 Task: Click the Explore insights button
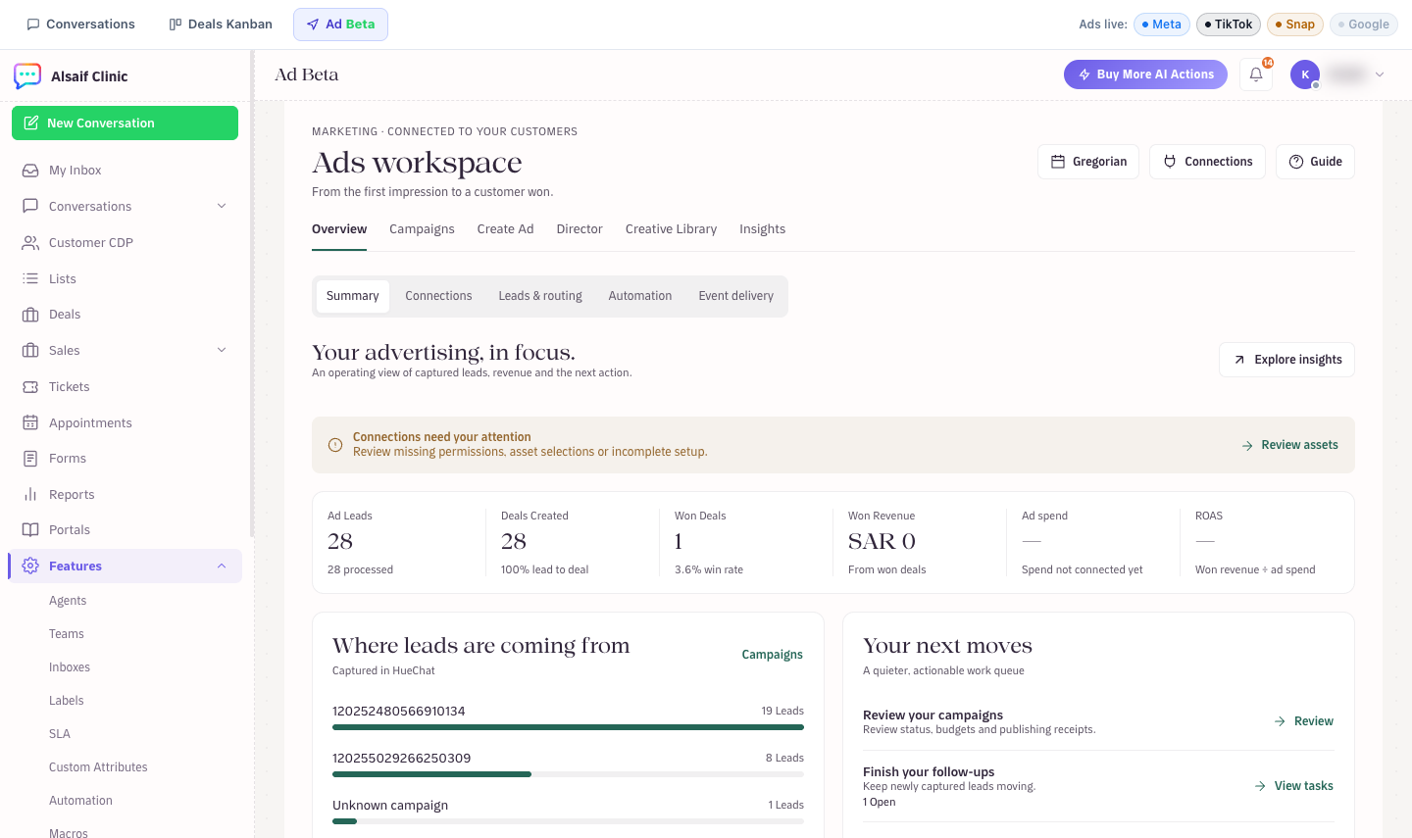1286,360
